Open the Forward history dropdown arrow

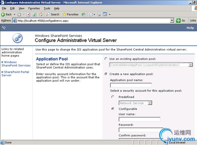24,15
